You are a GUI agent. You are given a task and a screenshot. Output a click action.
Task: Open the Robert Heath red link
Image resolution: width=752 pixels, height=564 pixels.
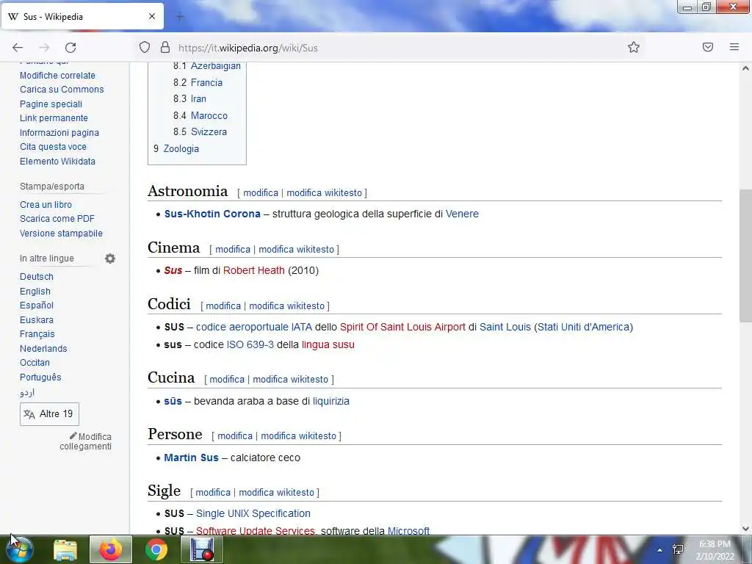(253, 270)
